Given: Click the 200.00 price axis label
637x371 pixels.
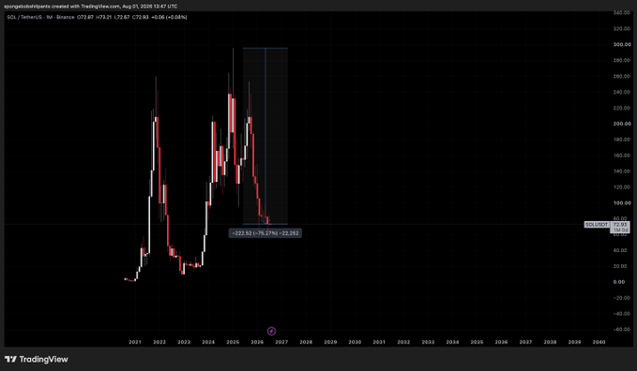Looking at the screenshot, I should [622, 124].
